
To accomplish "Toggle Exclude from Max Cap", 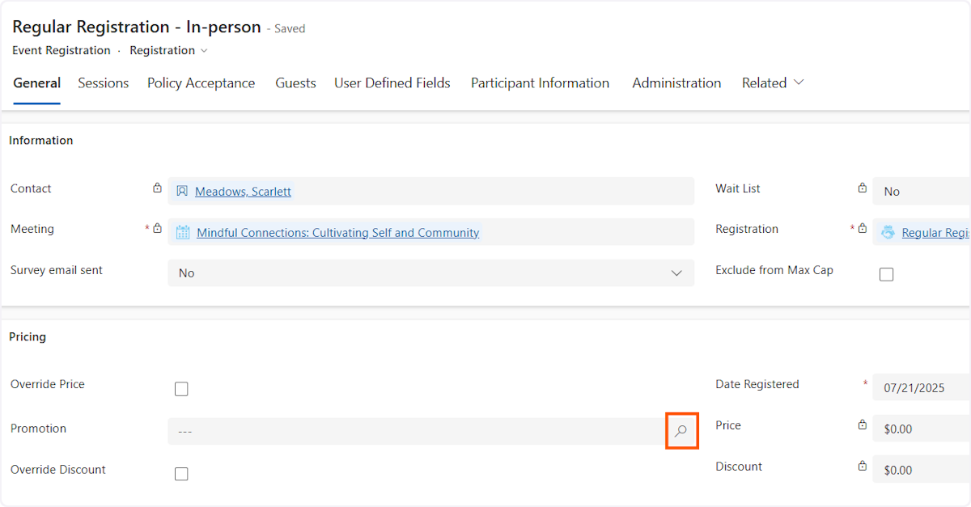I will coord(886,274).
